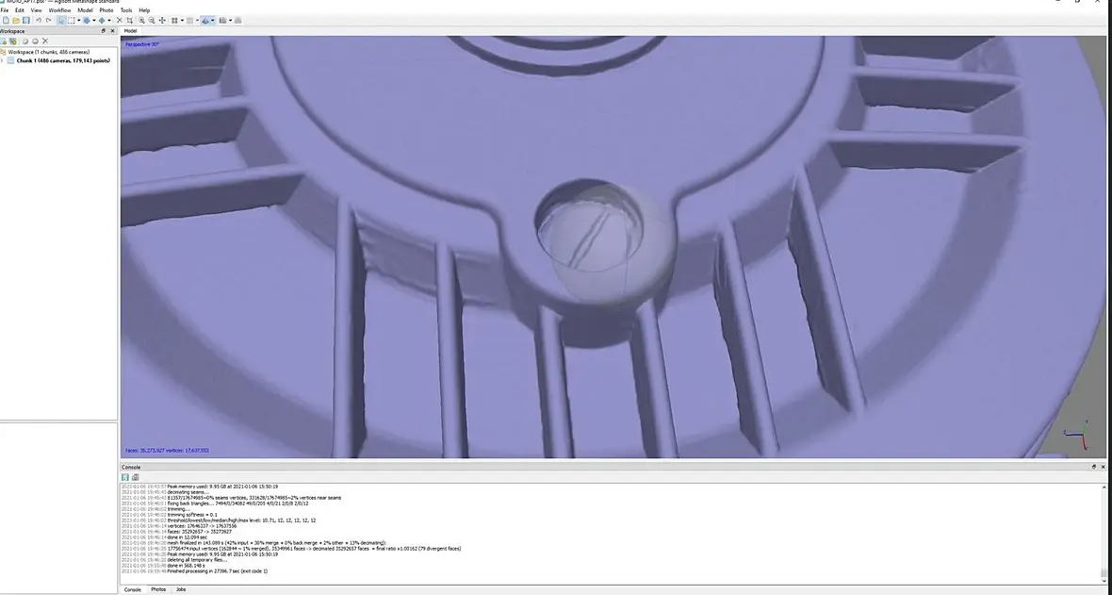Remove selected items in Workspace
The height and width of the screenshot is (595, 1112).
[45, 41]
